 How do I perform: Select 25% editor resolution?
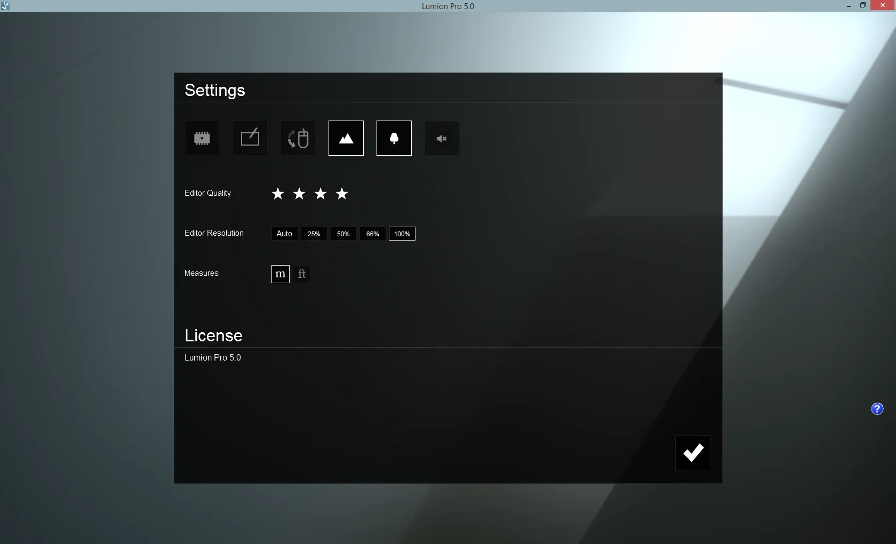[x=314, y=234]
